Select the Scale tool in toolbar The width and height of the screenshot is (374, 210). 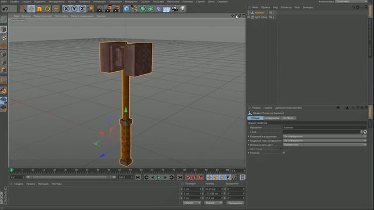[39, 9]
